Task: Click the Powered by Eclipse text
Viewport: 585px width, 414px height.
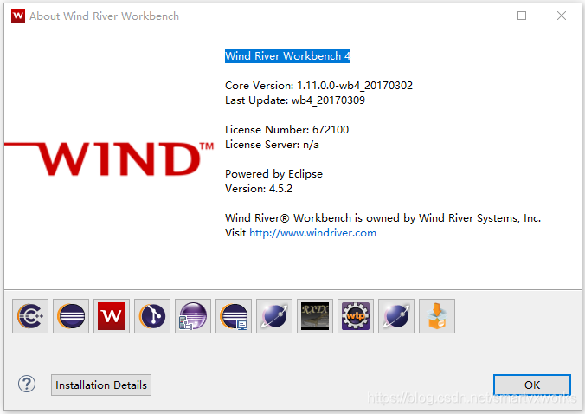Action: pos(273,174)
